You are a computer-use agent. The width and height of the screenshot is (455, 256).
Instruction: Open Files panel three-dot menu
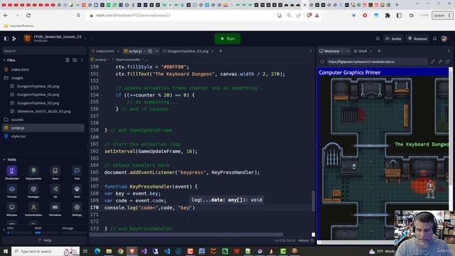(82, 60)
